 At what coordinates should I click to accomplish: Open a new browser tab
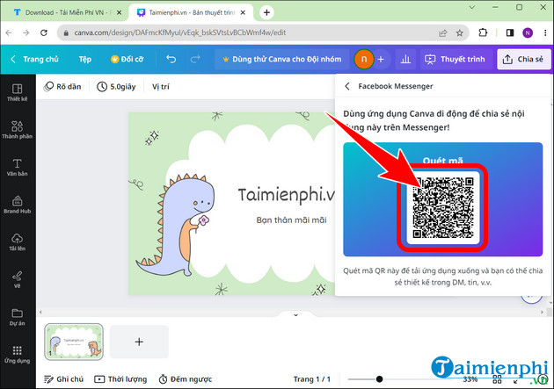point(266,12)
